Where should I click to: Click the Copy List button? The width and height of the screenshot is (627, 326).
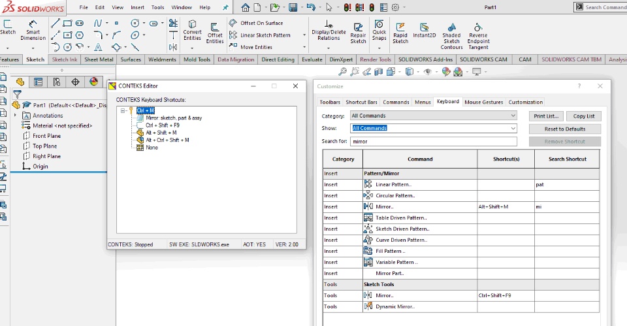pos(584,116)
